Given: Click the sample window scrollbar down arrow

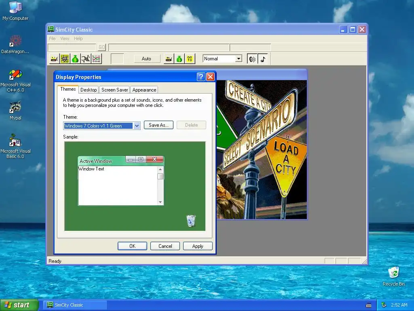Looking at the screenshot, I should 160,202.
